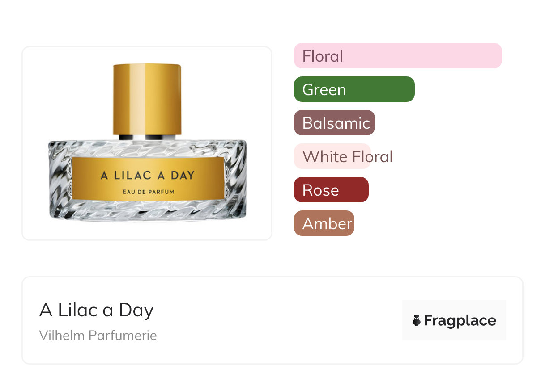
Task: Click the glass base below the gold label
Action: [148, 210]
